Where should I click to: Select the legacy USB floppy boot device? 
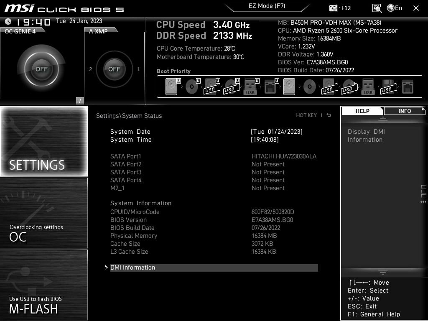tap(388, 87)
